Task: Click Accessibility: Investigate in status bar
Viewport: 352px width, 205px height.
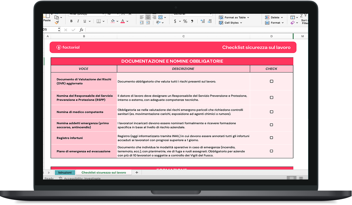Action: point(80,178)
